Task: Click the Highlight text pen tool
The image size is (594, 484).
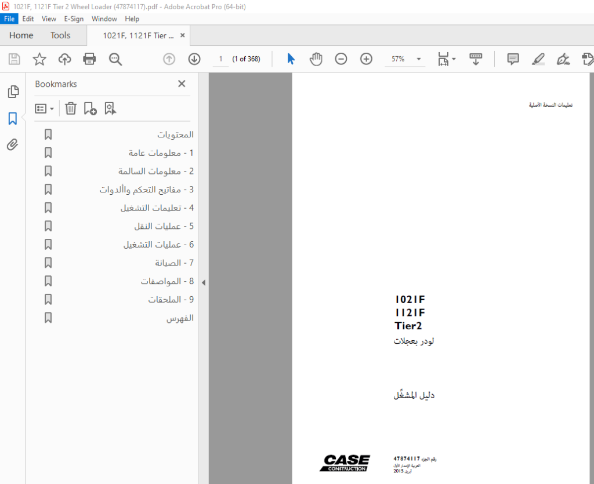Action: [x=538, y=59]
